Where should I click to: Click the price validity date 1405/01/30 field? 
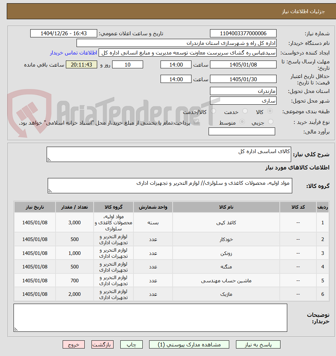(243, 79)
